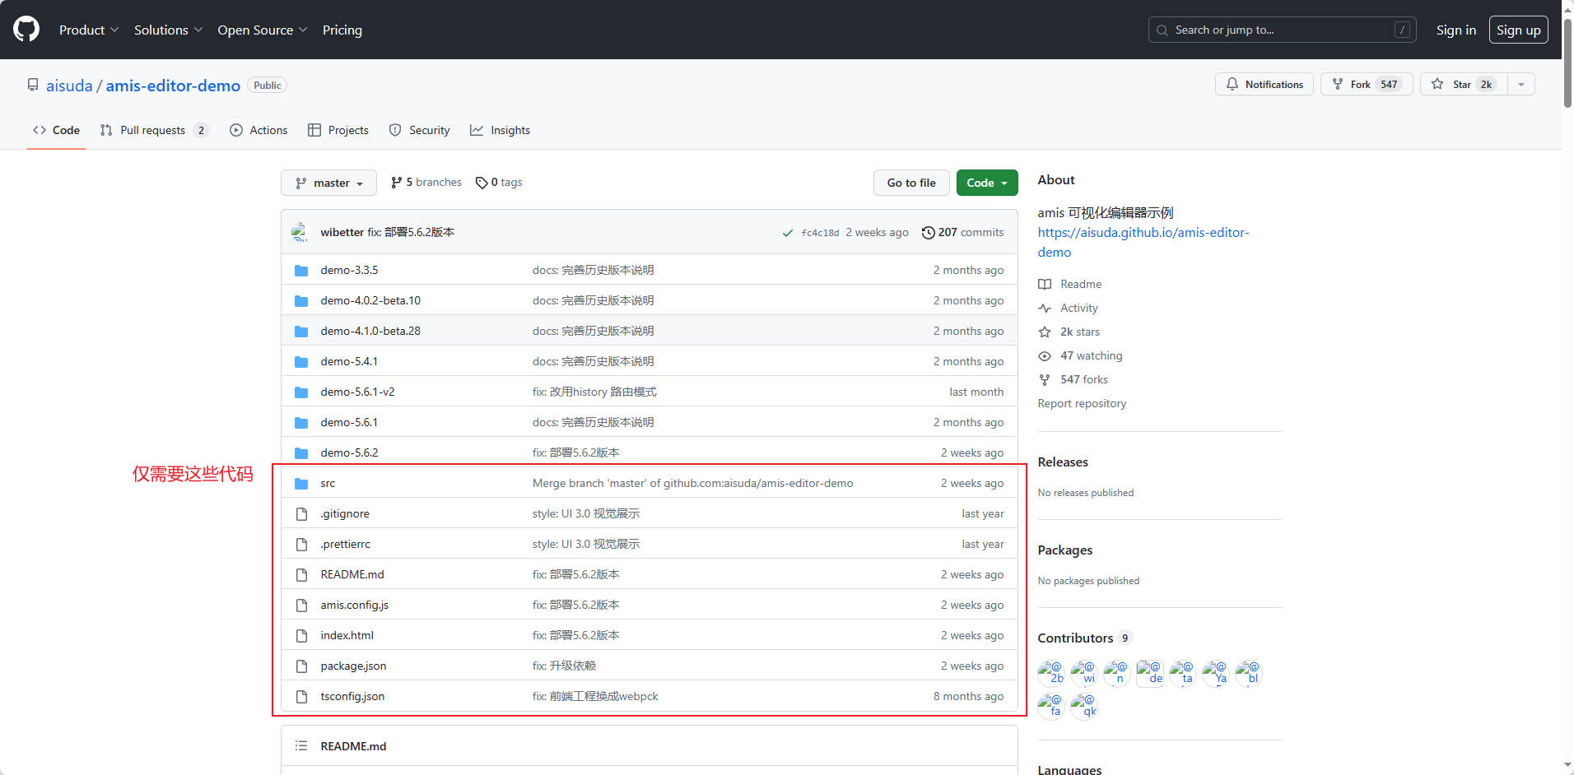Open the green Code dropdown
Image resolution: width=1574 pixels, height=775 pixels.
click(987, 183)
